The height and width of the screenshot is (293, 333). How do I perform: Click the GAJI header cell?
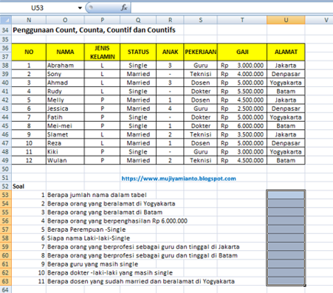click(242, 52)
